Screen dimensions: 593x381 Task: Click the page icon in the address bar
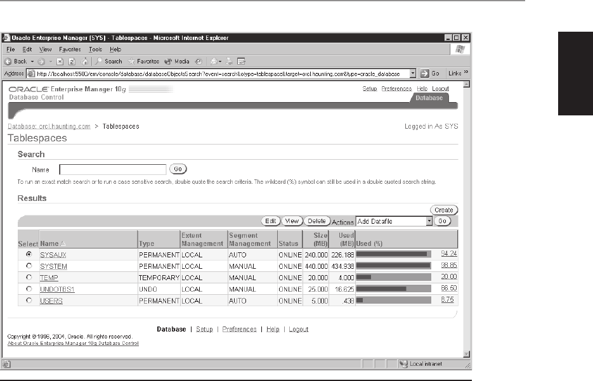click(x=31, y=74)
